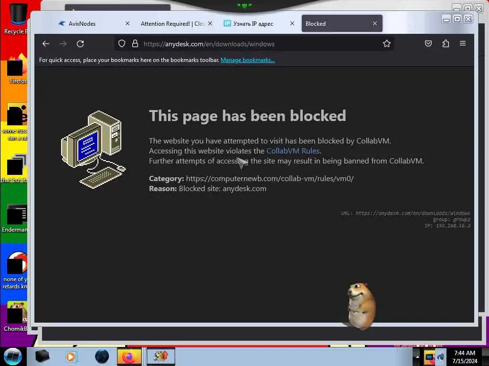Reload the blocked page
This screenshot has width=489, height=366.
80,44
